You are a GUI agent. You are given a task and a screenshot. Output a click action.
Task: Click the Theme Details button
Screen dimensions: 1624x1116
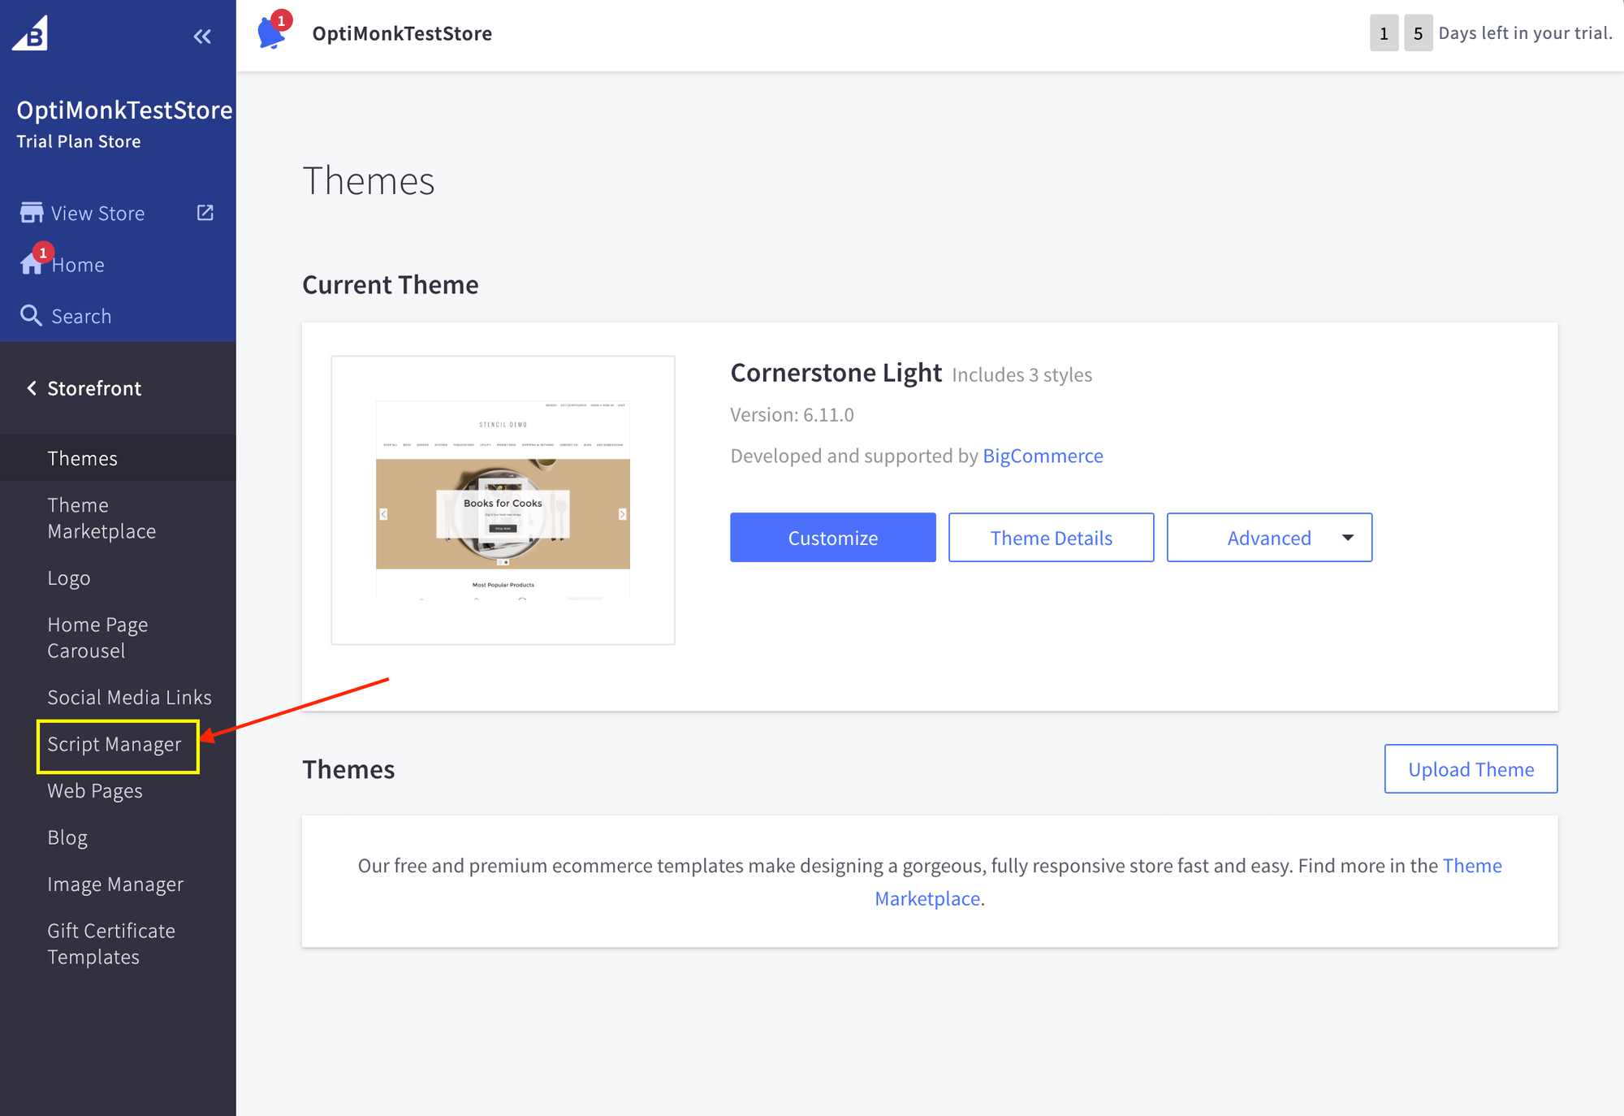point(1051,538)
